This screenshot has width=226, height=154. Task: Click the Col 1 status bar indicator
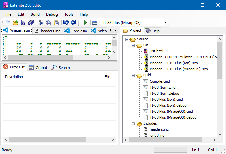click(212, 150)
